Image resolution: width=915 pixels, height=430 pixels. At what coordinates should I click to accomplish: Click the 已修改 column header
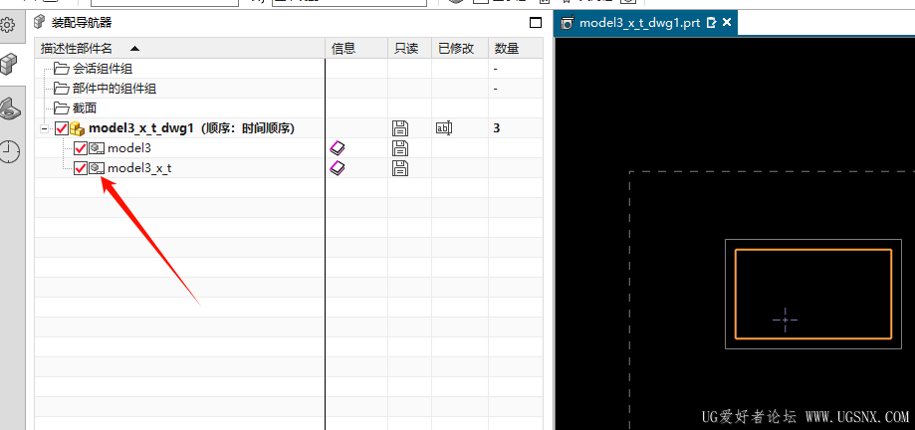[x=460, y=49]
